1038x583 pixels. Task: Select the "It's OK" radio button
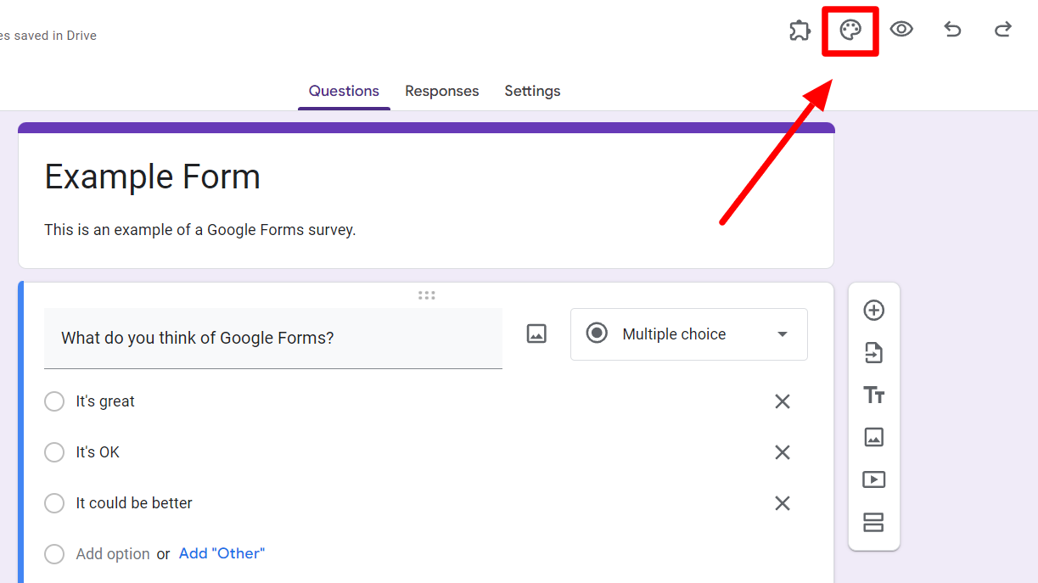point(54,452)
